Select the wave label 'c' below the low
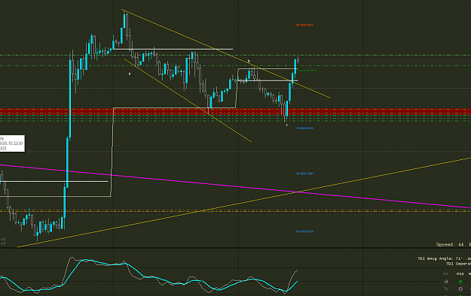 pyautogui.click(x=286, y=125)
